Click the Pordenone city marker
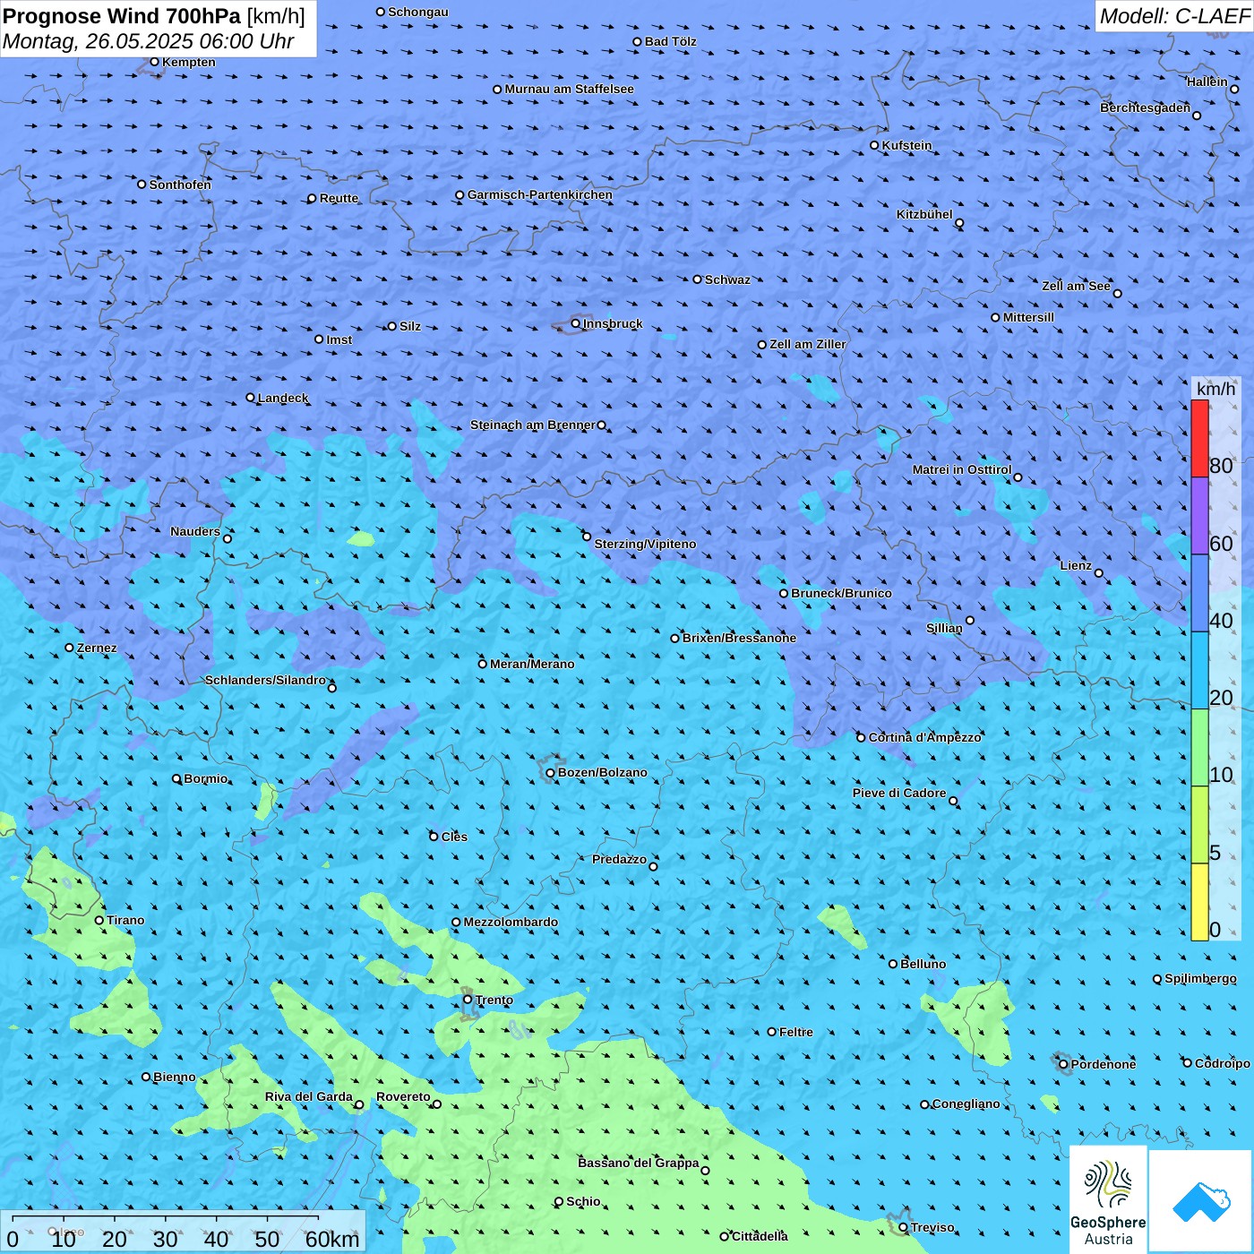The image size is (1254, 1254). point(1063,1064)
